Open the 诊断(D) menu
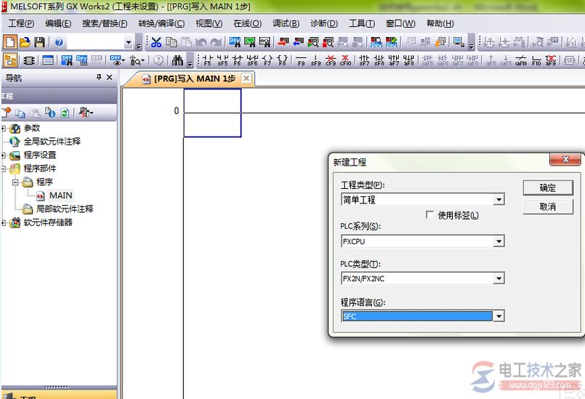The image size is (585, 399). click(x=324, y=23)
